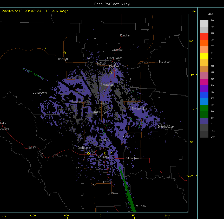Viewport: 224px width, 219px height.
Task: Click the Lake Louise label
Action: click(5, 126)
